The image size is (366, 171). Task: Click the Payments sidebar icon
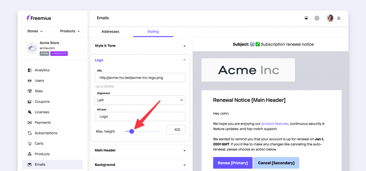click(x=29, y=123)
